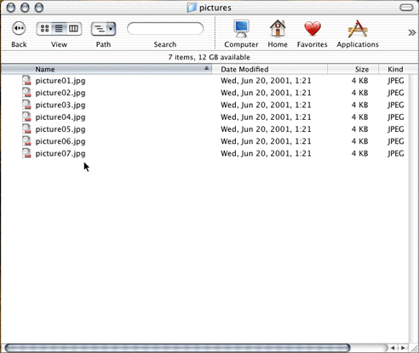The width and height of the screenshot is (419, 353).
Task: Switch to icon view mode
Action: coord(44,29)
